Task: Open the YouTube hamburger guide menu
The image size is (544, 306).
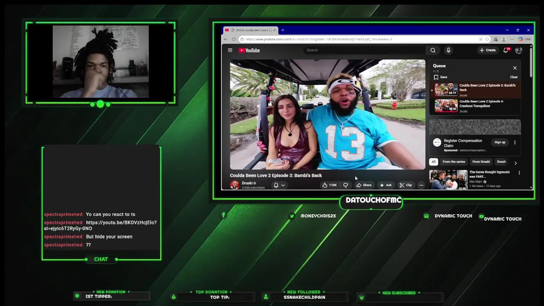Action: click(230, 50)
